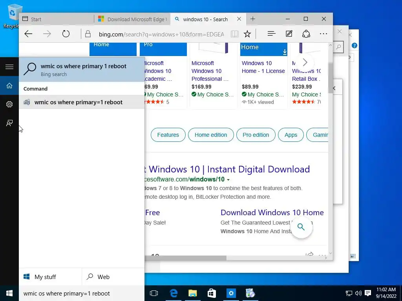Add page to favorites star
Screen dimensions: 402x301
(x=247, y=34)
